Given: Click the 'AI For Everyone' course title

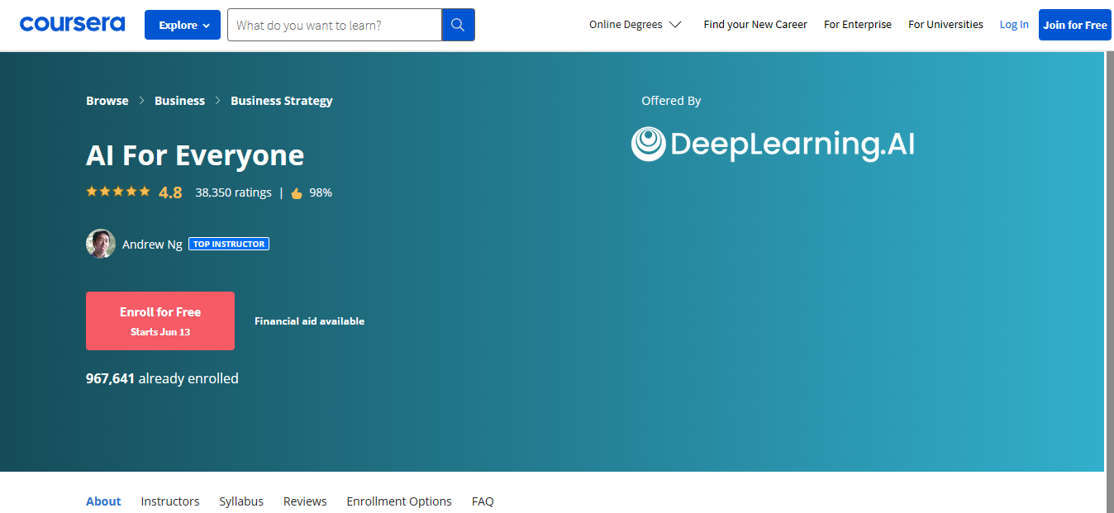Looking at the screenshot, I should pos(195,155).
